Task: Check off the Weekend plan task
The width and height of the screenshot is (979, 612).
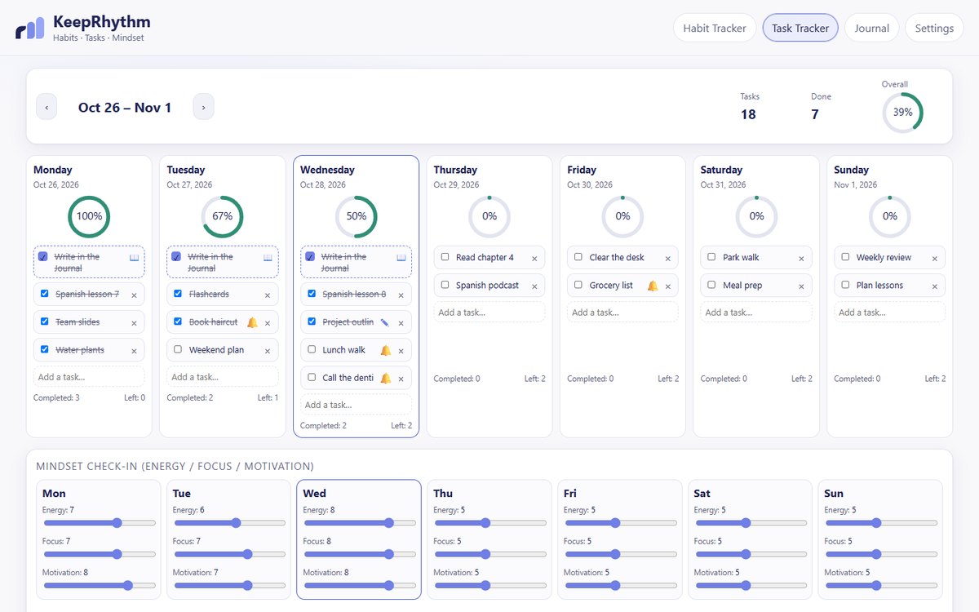Action: click(178, 349)
